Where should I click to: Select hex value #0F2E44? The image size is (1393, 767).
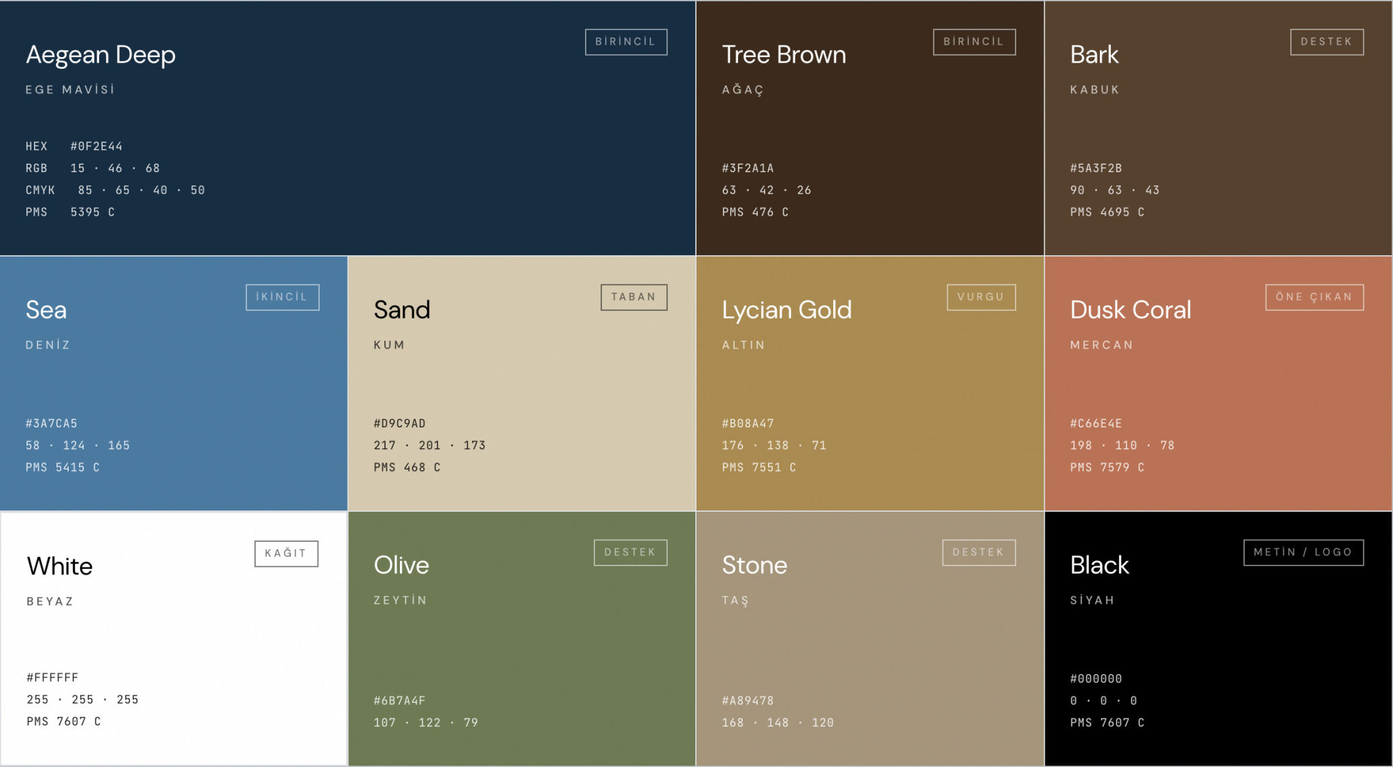(x=97, y=146)
